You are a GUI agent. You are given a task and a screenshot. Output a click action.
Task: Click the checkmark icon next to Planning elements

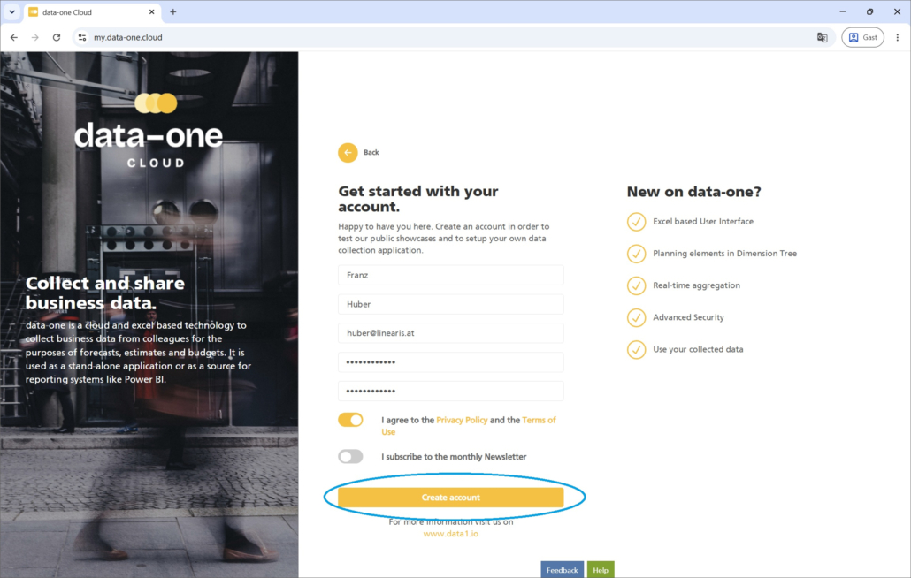[636, 254]
